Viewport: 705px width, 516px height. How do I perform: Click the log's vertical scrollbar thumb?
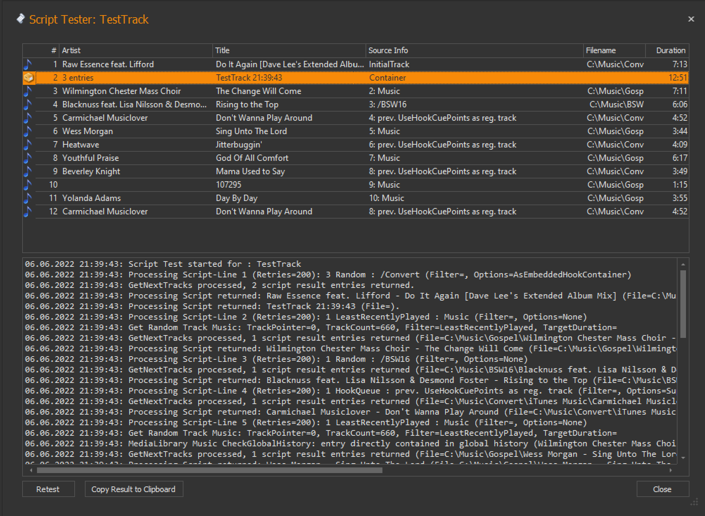tap(683, 303)
